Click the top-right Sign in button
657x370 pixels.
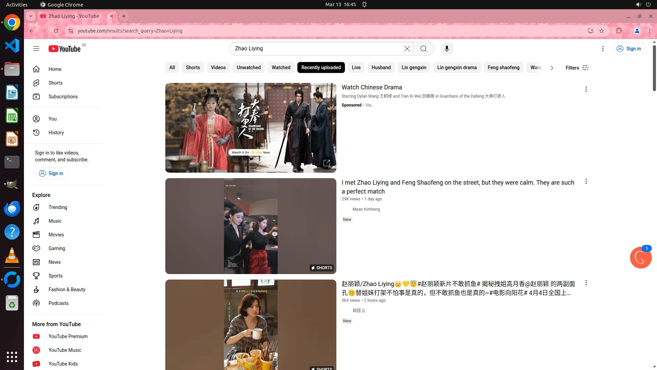tap(629, 49)
